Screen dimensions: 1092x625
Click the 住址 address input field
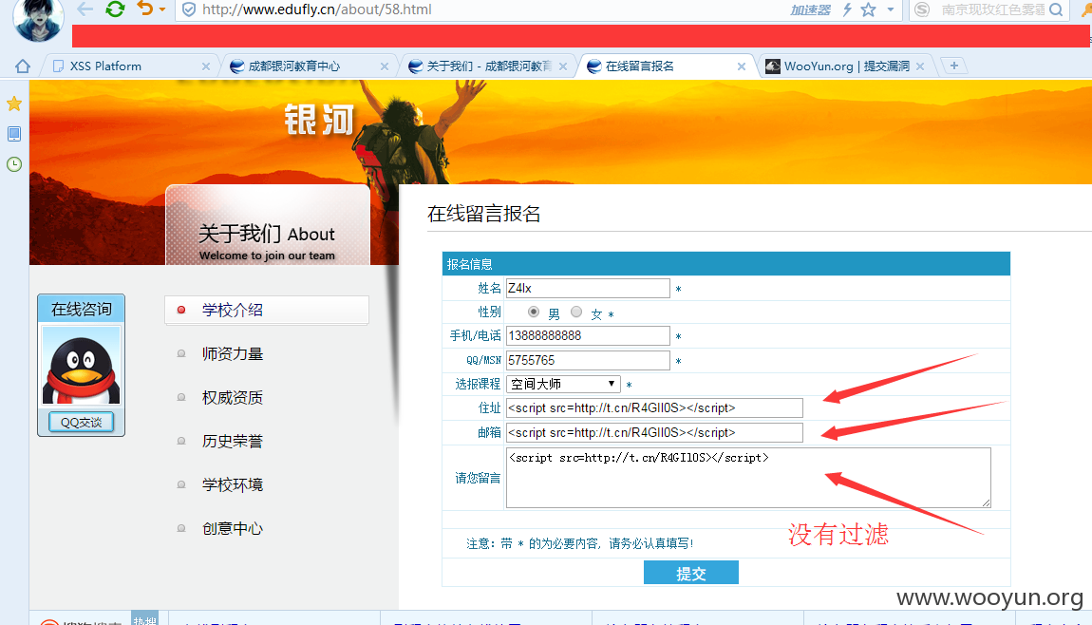(x=654, y=408)
